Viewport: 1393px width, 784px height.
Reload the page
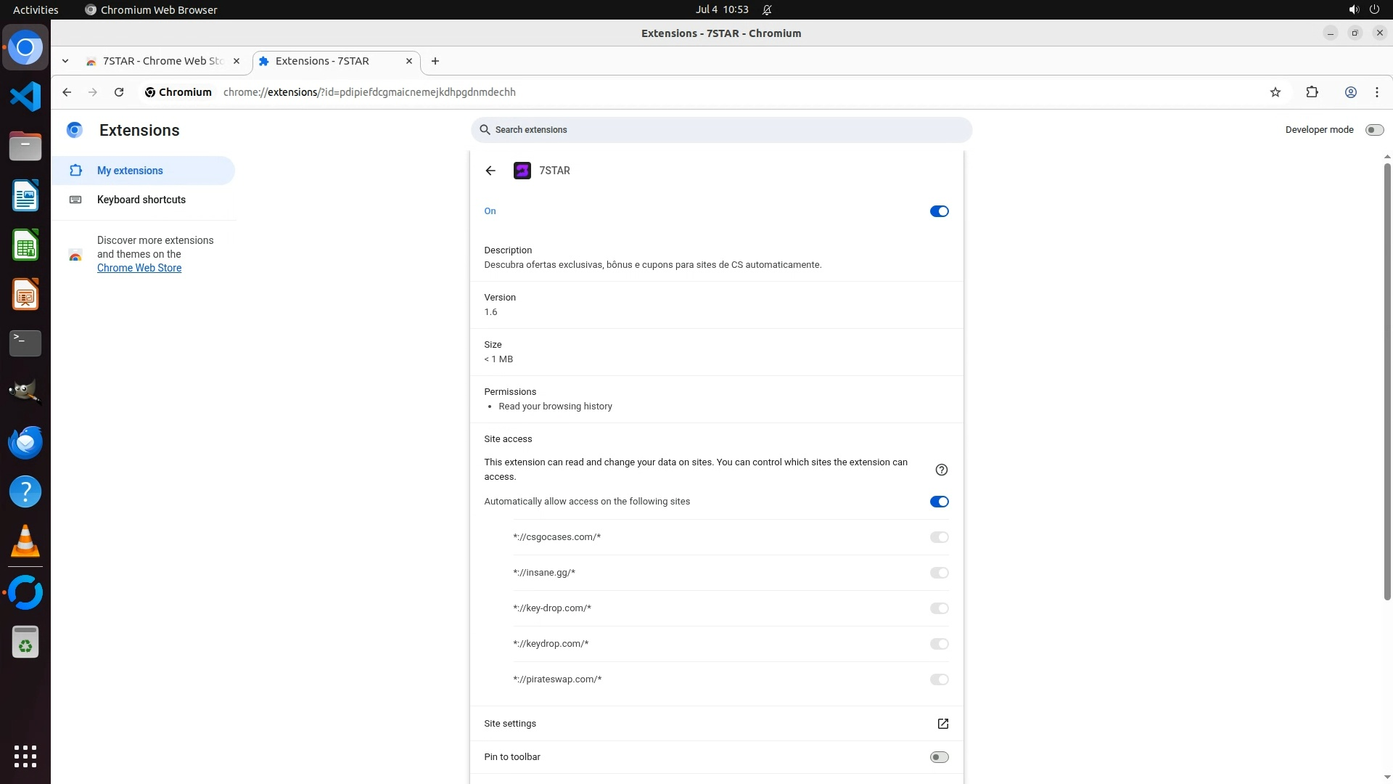119,92
